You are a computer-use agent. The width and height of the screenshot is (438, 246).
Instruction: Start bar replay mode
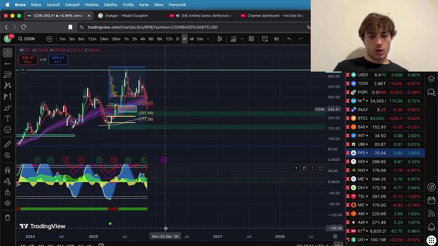(276, 39)
